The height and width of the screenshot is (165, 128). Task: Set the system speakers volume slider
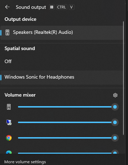[x=68, y=107]
